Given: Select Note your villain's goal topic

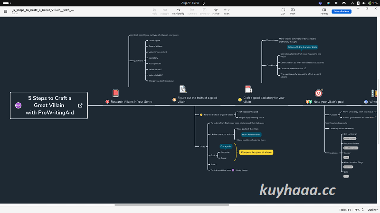Looking at the screenshot, I should (328, 102).
